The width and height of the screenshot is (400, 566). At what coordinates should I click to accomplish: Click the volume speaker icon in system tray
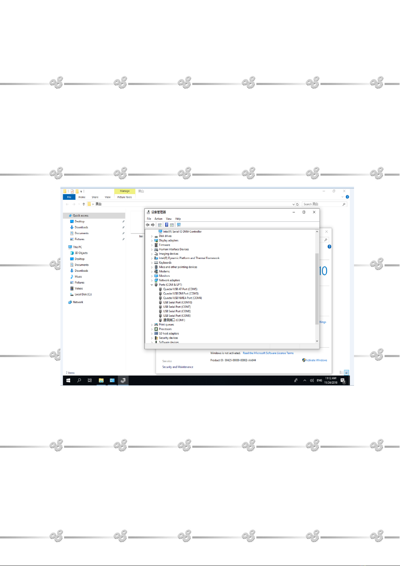point(312,380)
